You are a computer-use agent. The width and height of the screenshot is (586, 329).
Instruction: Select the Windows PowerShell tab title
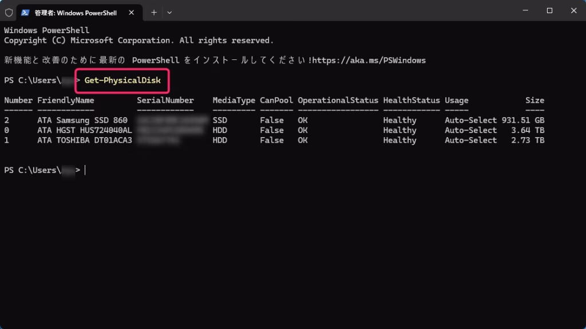[x=76, y=12]
